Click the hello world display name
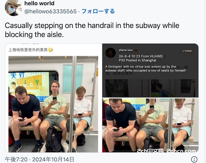Image resolution: width=206 pixels, height=163 pixels. click(x=39, y=3)
